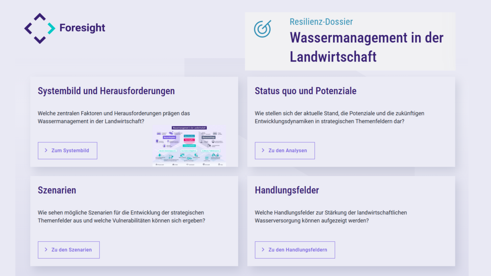Click the Handlungsfelder card heading
491x276 pixels.
(x=286, y=190)
